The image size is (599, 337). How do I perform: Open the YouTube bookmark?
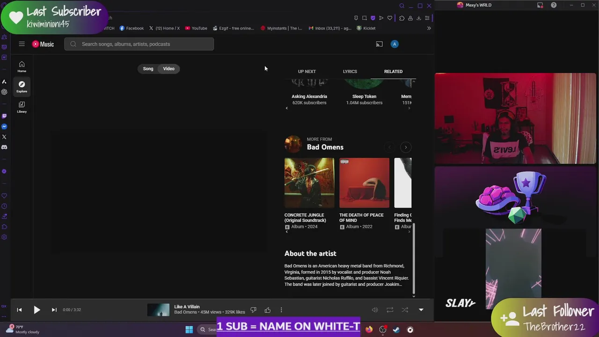(x=196, y=28)
